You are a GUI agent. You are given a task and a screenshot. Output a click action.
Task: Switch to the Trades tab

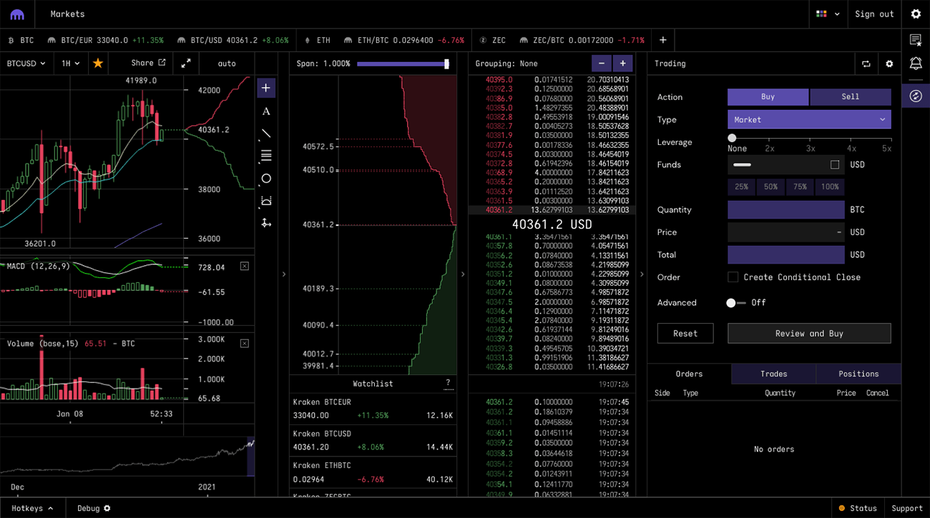point(774,374)
